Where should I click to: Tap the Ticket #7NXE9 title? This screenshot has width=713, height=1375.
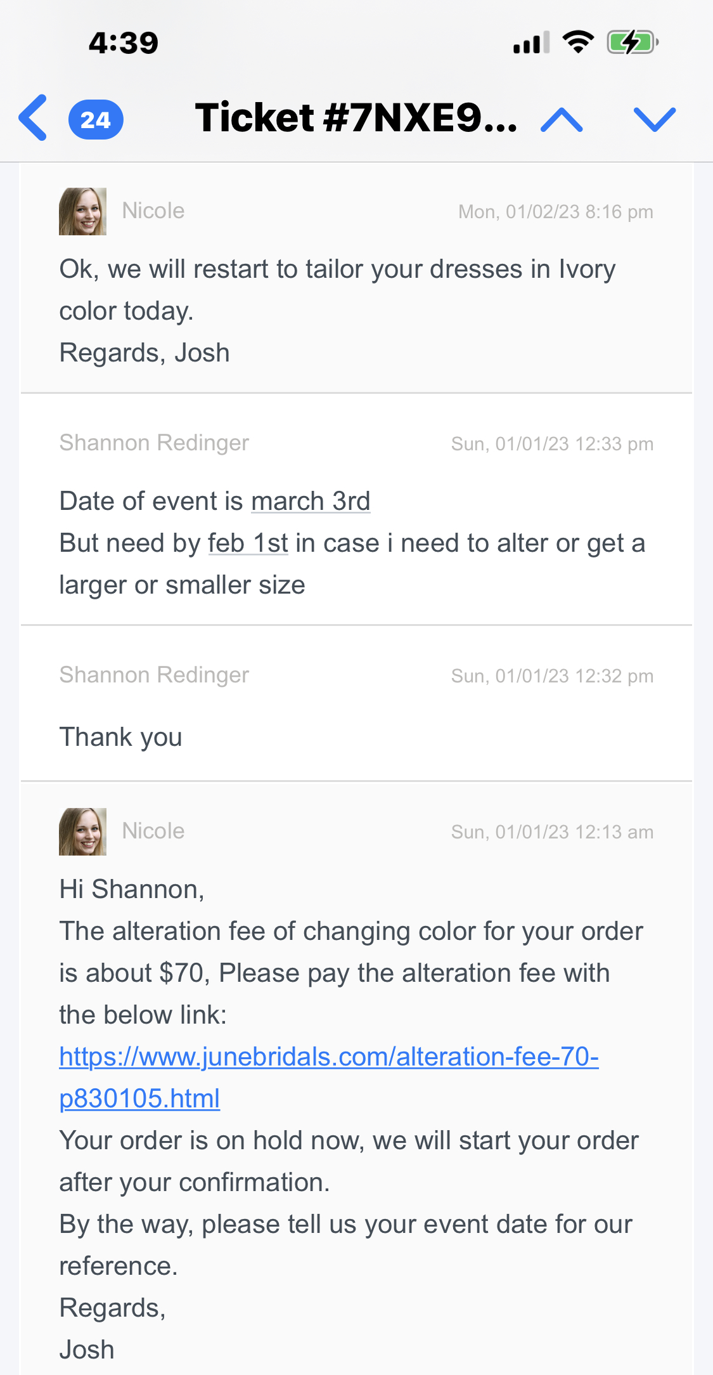click(356, 118)
